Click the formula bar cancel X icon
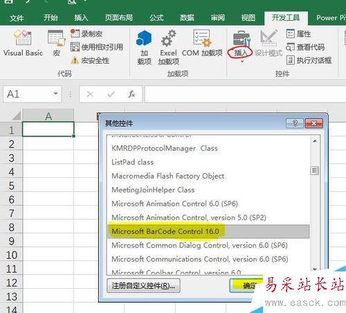 click(90, 94)
